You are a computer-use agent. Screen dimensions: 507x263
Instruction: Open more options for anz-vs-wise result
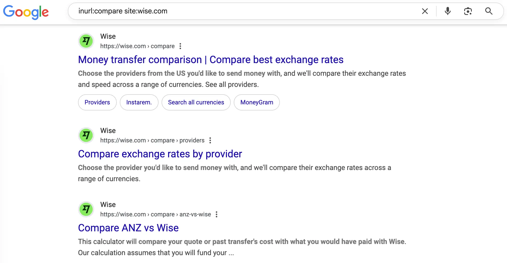(217, 214)
